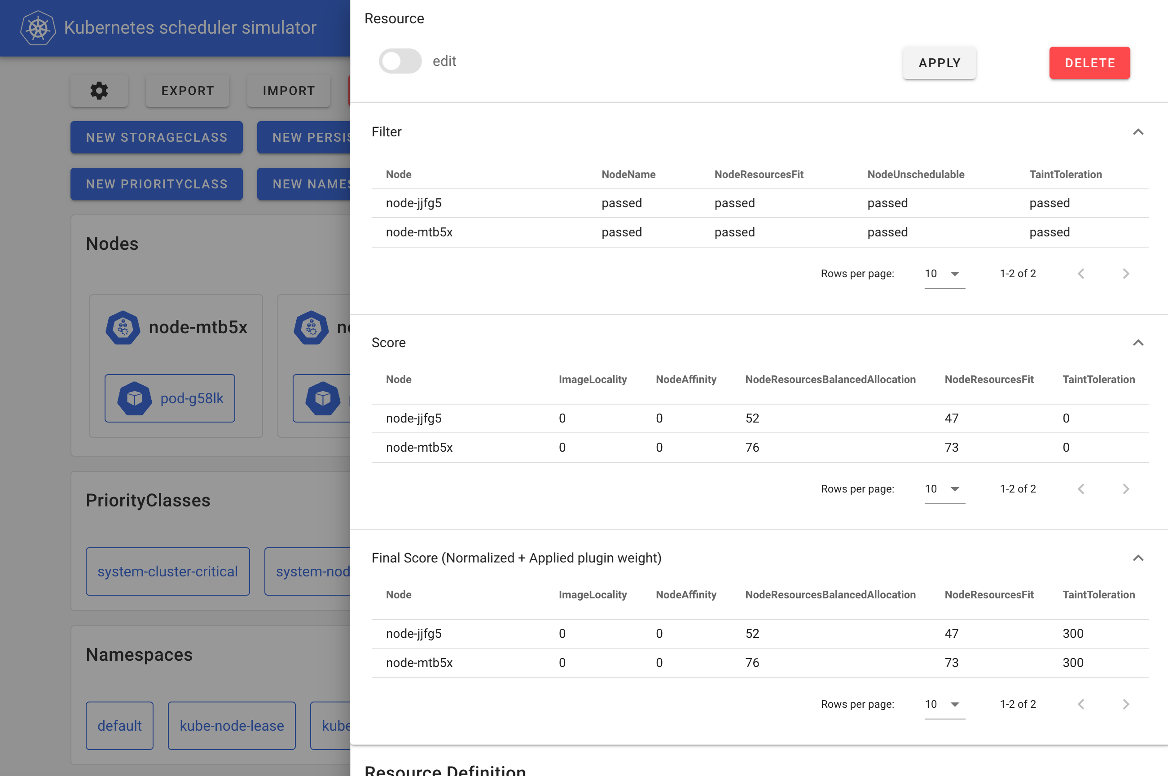The height and width of the screenshot is (776, 1168).
Task: Open the system-cluster-critical priority class
Action: tap(167, 571)
